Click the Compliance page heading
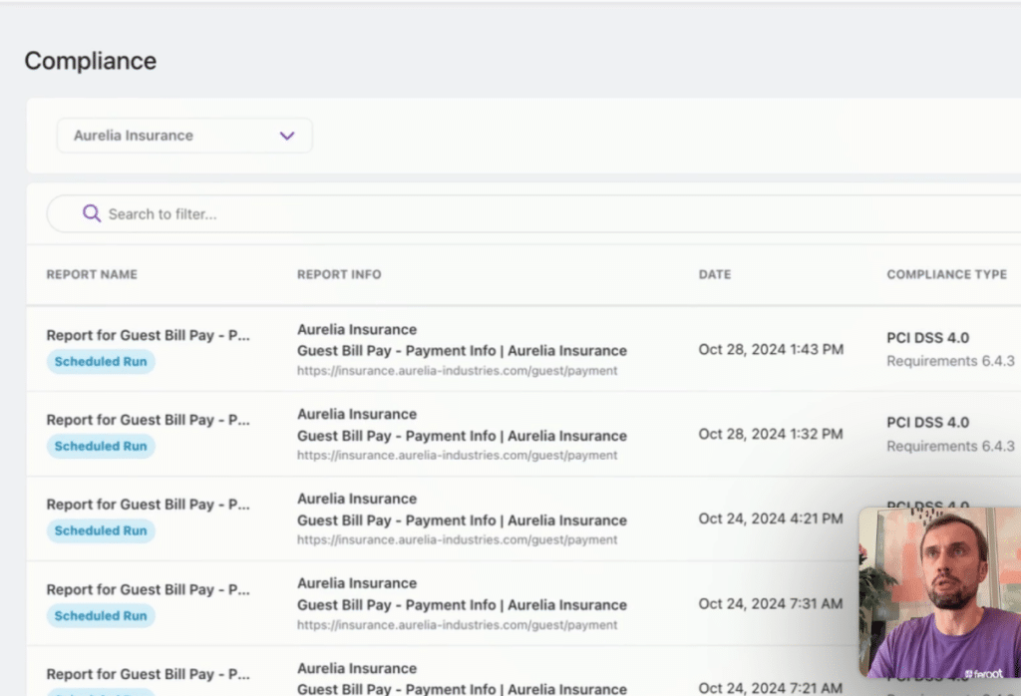The height and width of the screenshot is (696, 1021). point(91,61)
